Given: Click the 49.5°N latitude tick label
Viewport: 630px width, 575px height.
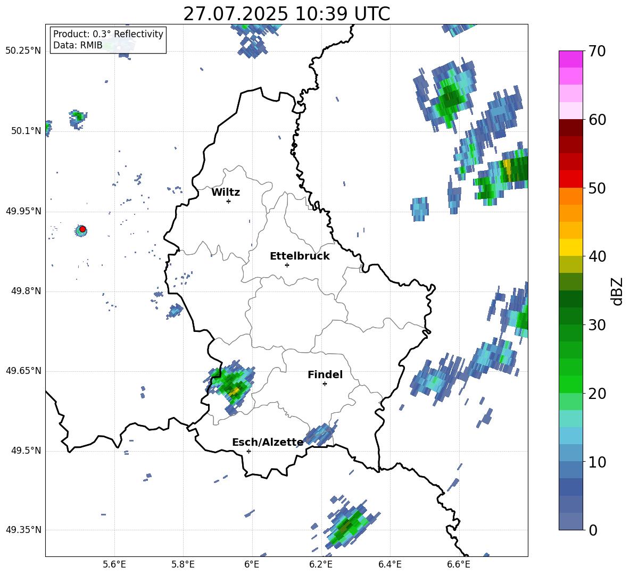Looking at the screenshot, I should point(26,451).
